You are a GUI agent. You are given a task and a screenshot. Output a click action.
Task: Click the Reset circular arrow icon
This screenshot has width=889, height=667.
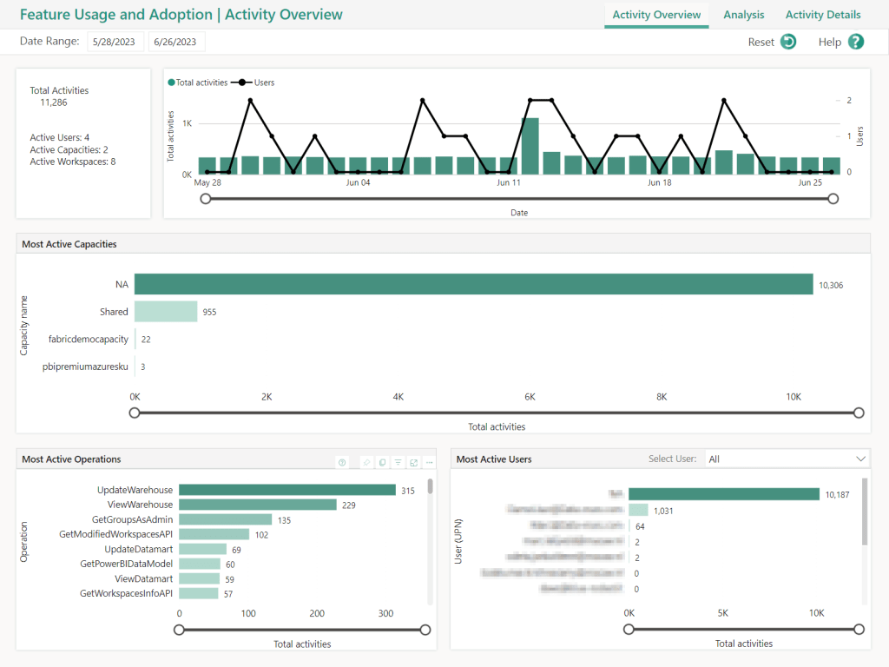[x=787, y=42]
